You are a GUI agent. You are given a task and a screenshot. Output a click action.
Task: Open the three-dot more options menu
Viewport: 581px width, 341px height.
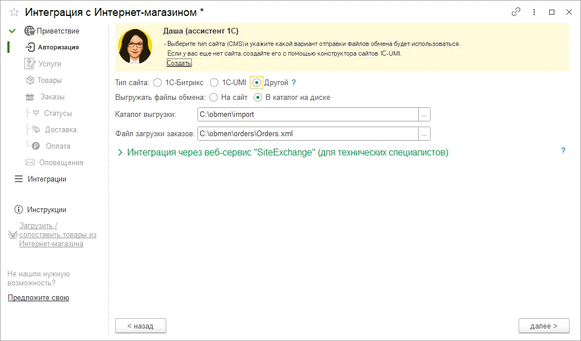(x=534, y=12)
